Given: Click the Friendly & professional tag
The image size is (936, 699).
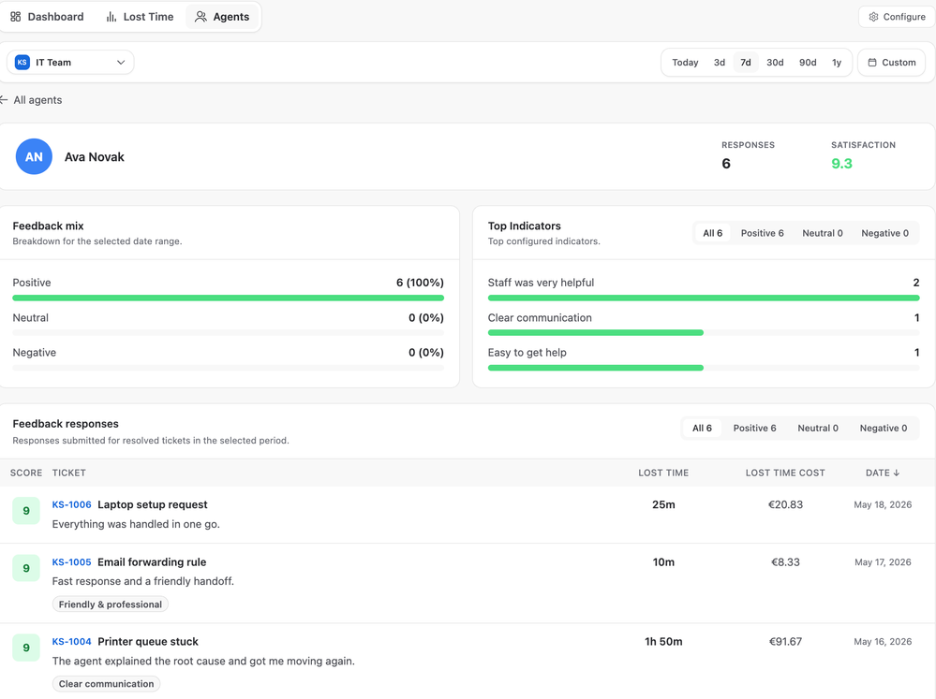Looking at the screenshot, I should 111,604.
